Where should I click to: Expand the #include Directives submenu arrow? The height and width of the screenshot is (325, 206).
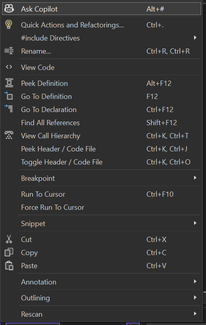pos(195,38)
